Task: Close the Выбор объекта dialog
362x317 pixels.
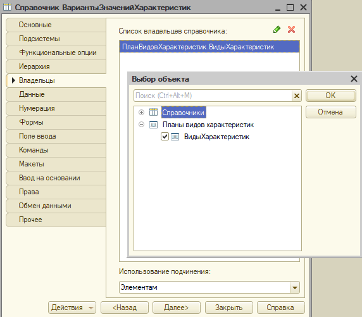Action: [354, 79]
